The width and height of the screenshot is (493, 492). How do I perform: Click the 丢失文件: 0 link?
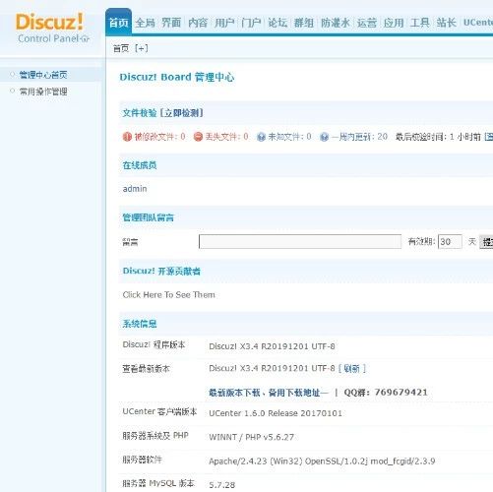tap(226, 137)
